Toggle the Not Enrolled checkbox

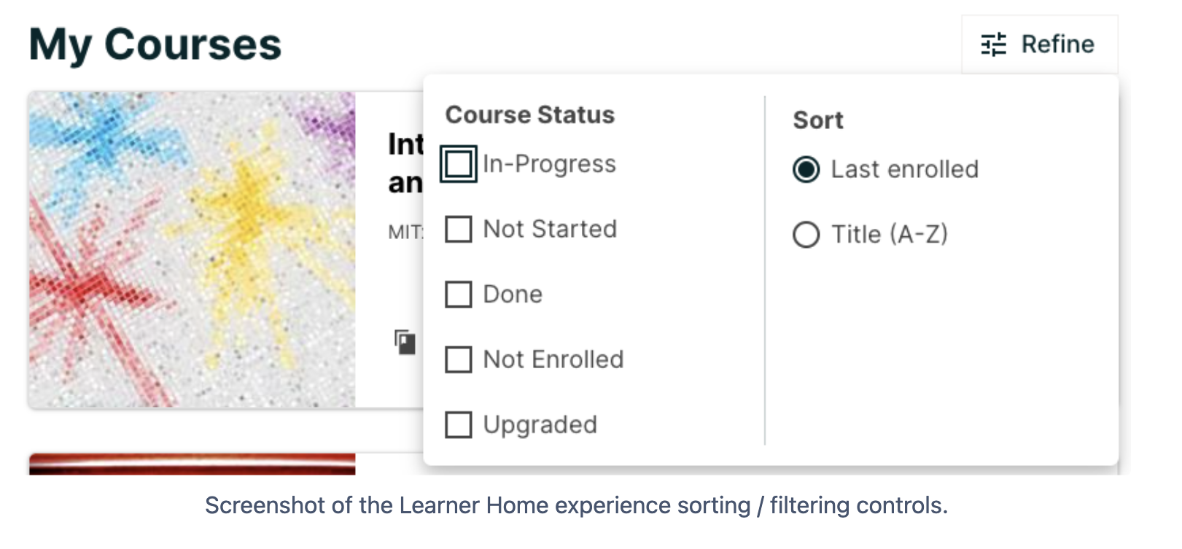pos(458,359)
